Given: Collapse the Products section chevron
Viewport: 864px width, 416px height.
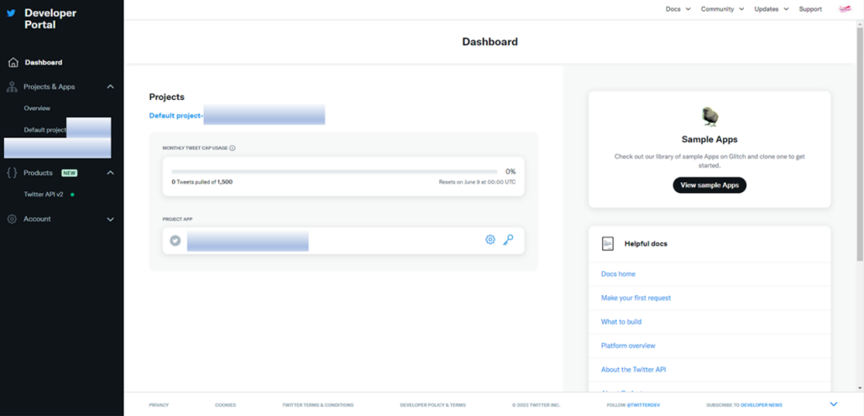Looking at the screenshot, I should click(110, 173).
